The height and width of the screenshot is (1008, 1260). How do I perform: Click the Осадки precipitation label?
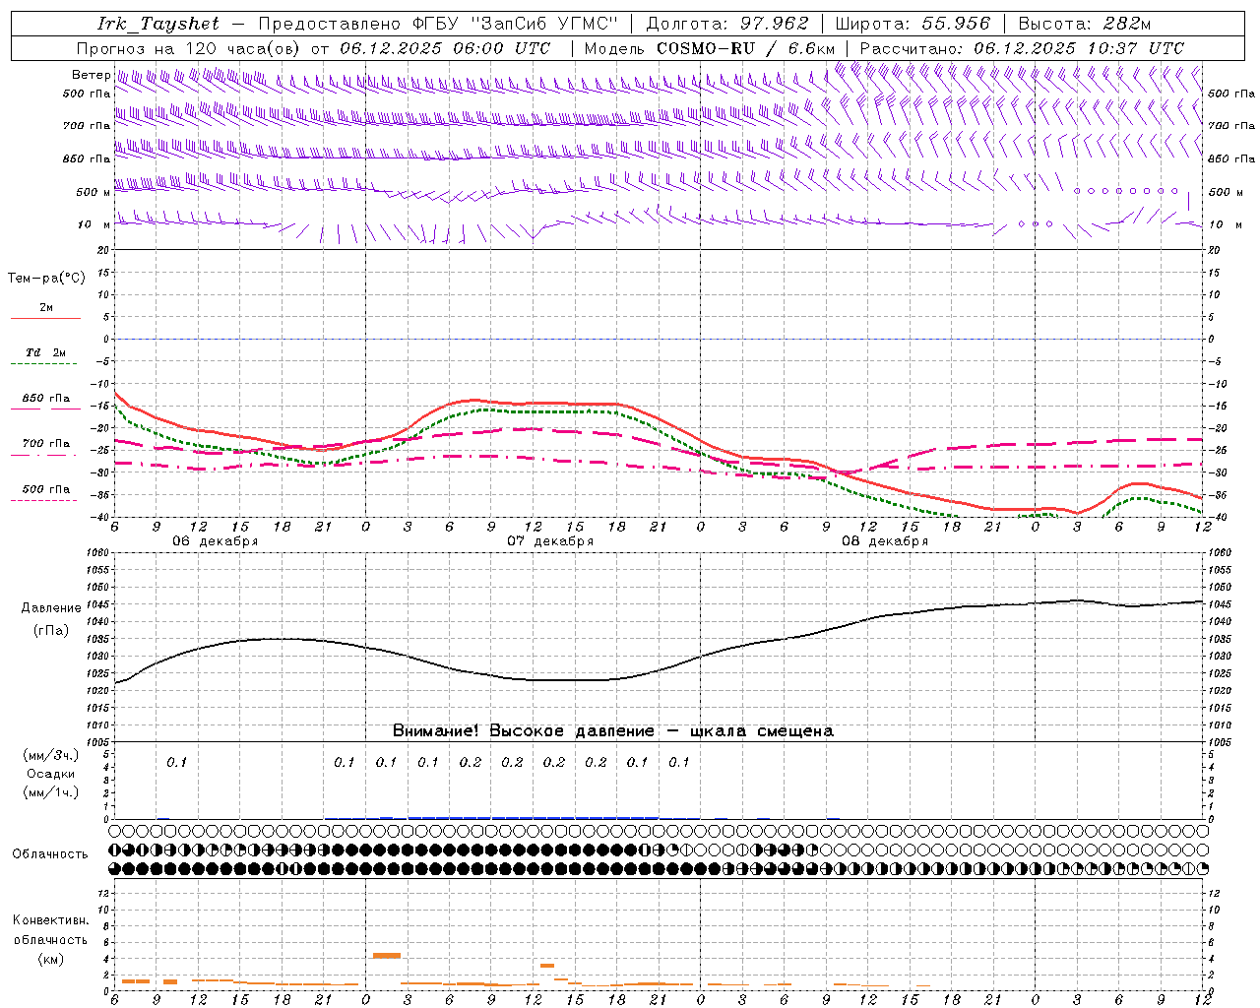51,774
